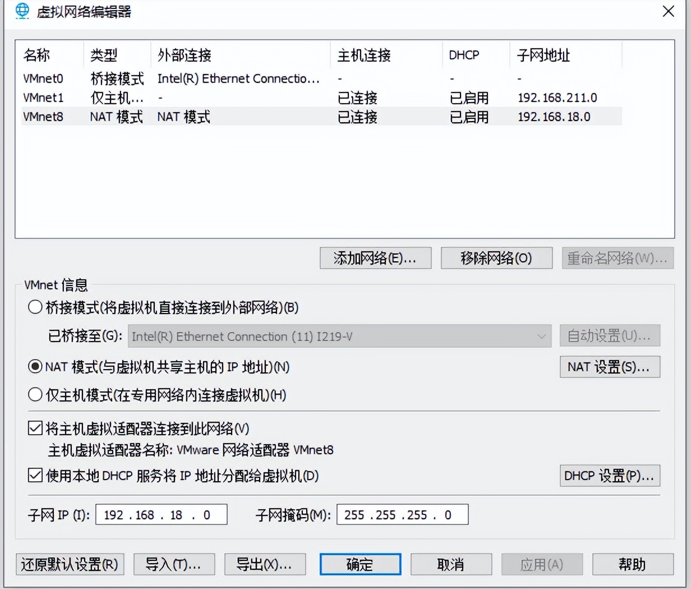Click the 子网掩码 subnet mask field

402,514
